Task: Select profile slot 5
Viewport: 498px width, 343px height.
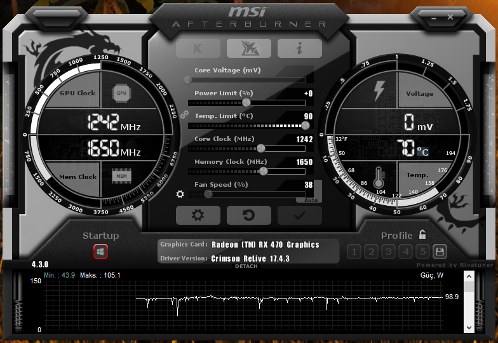Action: [x=422, y=252]
